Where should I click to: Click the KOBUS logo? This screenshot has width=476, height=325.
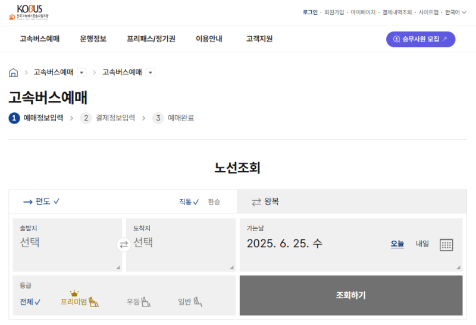[29, 12]
